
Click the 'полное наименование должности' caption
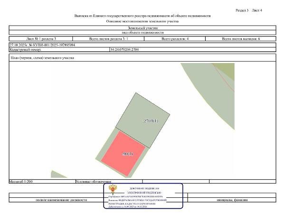[61, 200]
